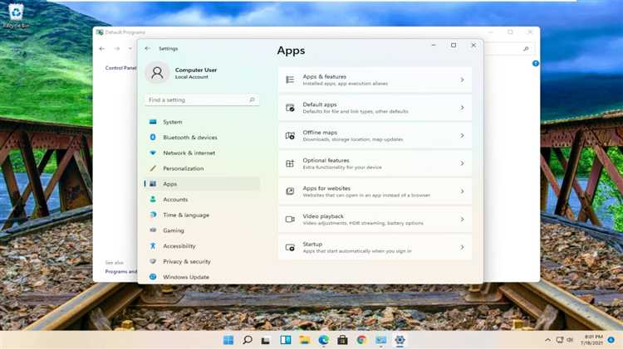The height and width of the screenshot is (349, 623).
Task: Open the Startup apps icon
Action: coord(290,248)
